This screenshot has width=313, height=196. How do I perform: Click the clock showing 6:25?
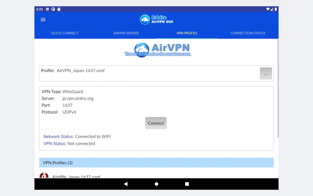click(40, 9)
